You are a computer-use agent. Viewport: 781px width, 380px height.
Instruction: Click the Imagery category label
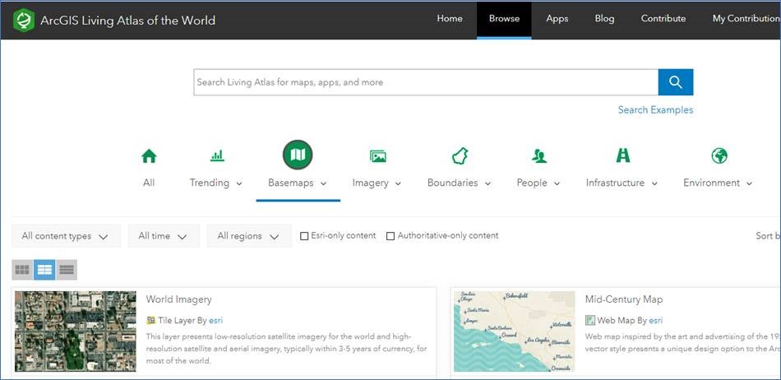(x=370, y=183)
